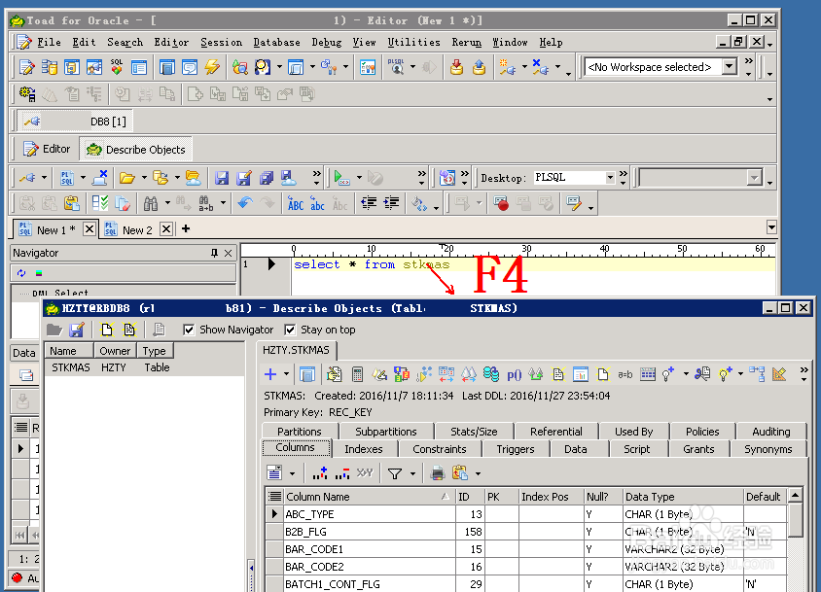Select the STKMAS row in object list
The width and height of the screenshot is (821, 592).
145,367
